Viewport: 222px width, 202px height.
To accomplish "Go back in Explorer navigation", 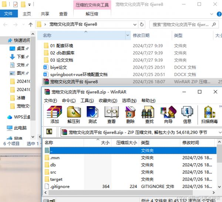I will (x=6, y=25).
